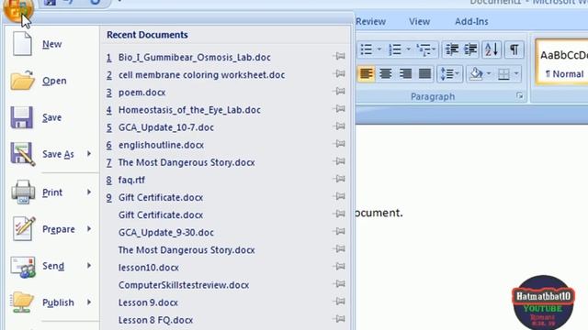Image resolution: width=588 pixels, height=330 pixels.
Task: Pin cell membrane coloring worksheet.doc
Action: 339,74
